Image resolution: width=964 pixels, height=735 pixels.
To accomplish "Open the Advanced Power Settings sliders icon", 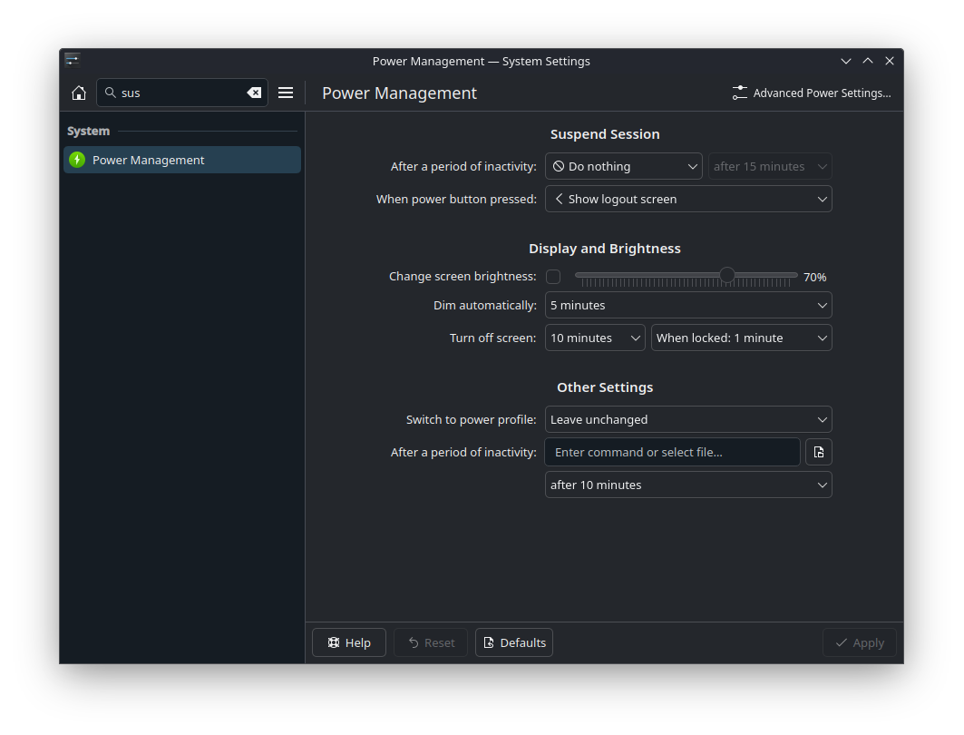I will pos(740,93).
